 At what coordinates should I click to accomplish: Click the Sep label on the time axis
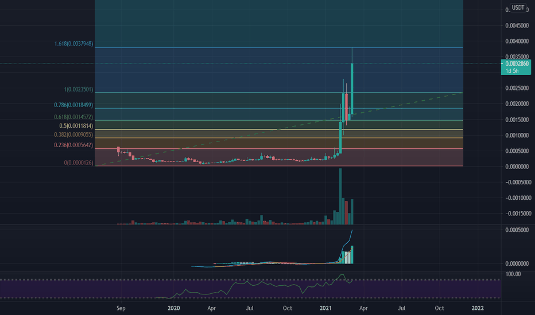[x=121, y=308]
